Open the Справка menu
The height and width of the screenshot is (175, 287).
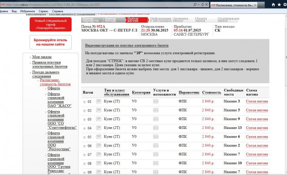(x=57, y=11)
